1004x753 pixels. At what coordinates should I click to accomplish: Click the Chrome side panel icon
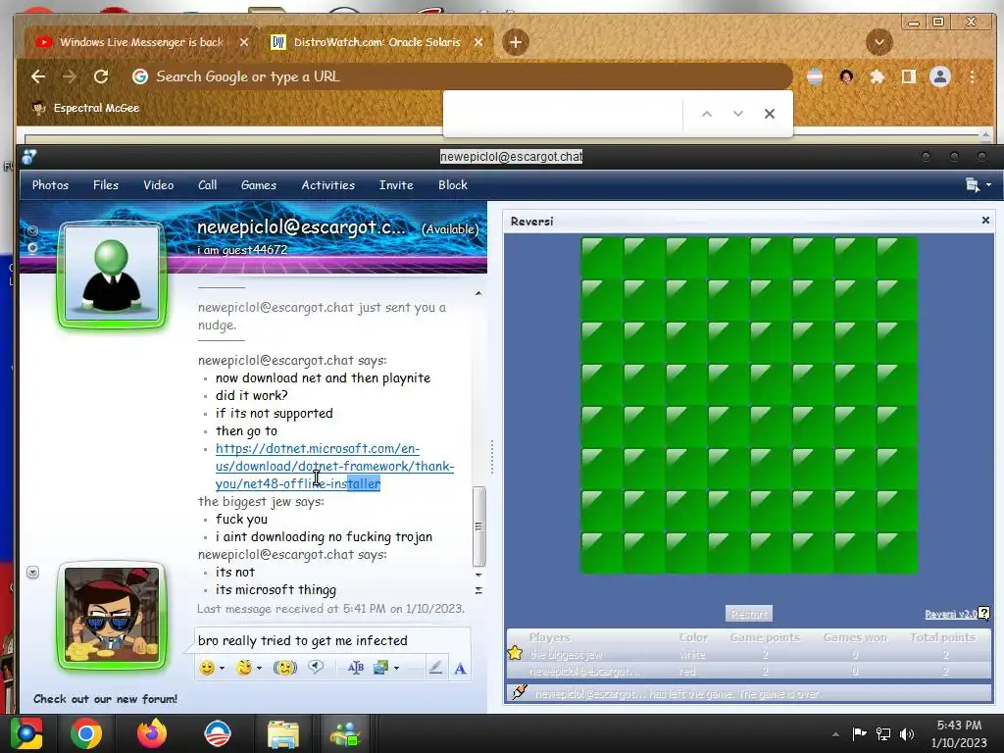point(908,76)
